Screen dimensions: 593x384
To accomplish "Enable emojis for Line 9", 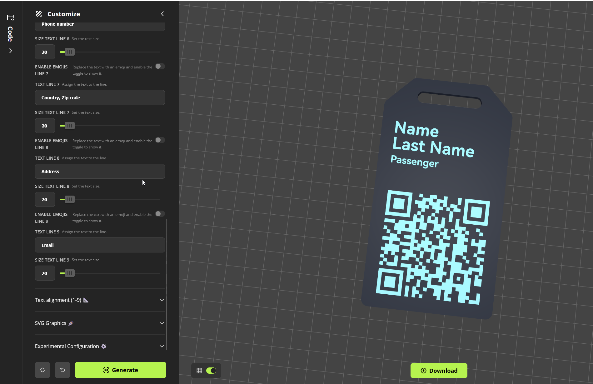I will 160,214.
